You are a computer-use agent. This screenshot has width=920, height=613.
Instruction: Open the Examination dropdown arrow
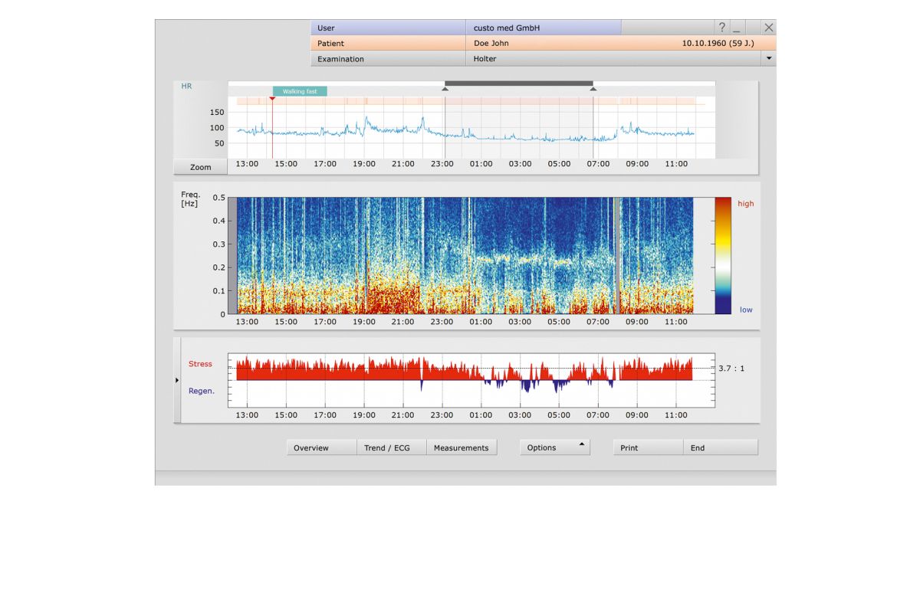[769, 58]
